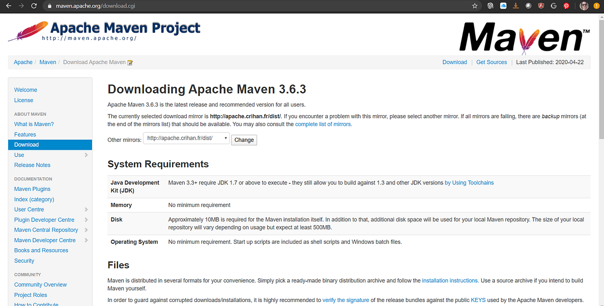Viewport: 604px width, 306px height.
Task: Click the Change mirror button
Action: [244, 140]
